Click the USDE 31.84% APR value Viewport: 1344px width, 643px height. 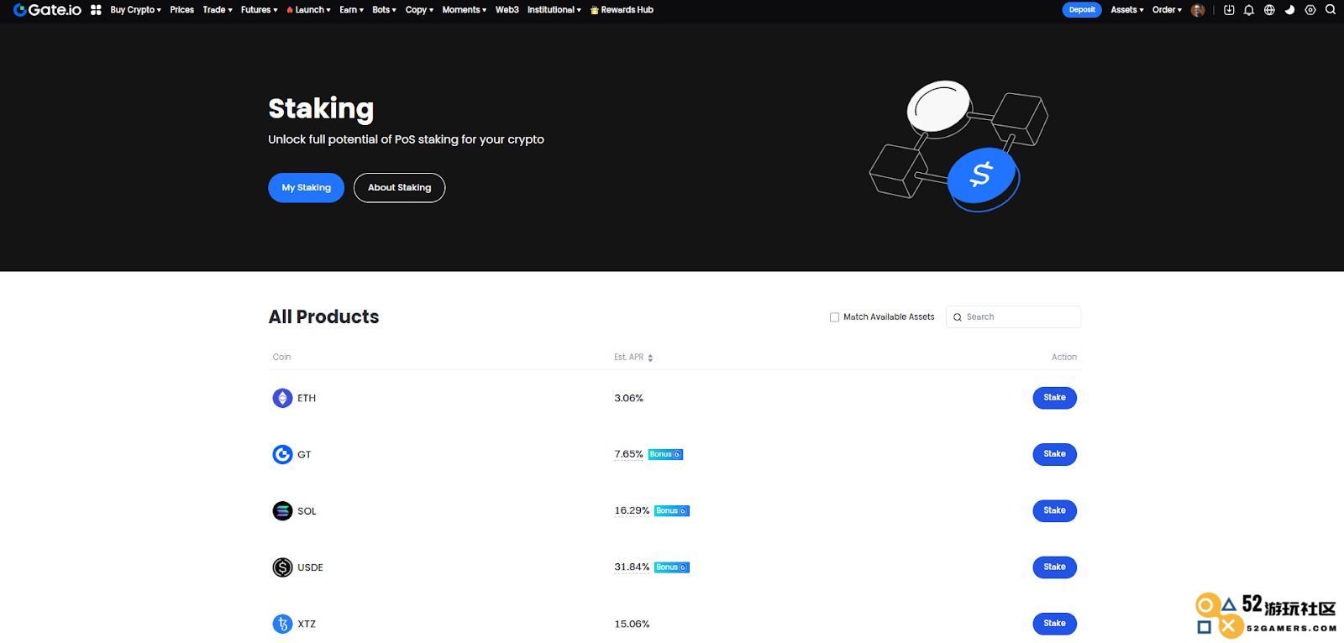(632, 567)
